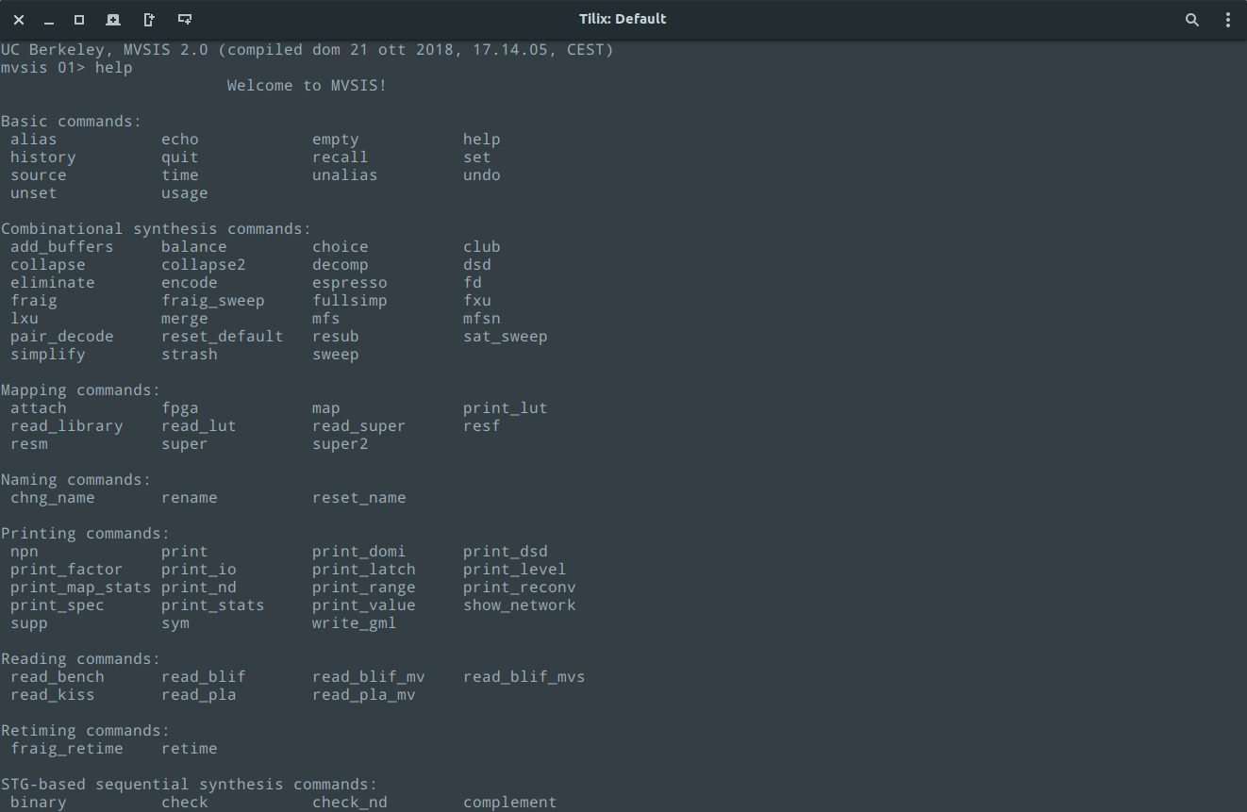Viewport: 1247px width, 812px height.
Task: Click the 'sat_sweep' command text
Action: [506, 337]
